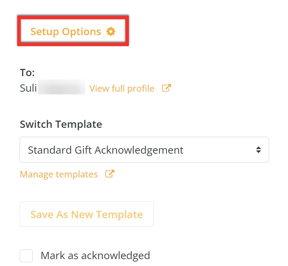Open the Setup Options button
The height and width of the screenshot is (266, 288).
point(73,32)
